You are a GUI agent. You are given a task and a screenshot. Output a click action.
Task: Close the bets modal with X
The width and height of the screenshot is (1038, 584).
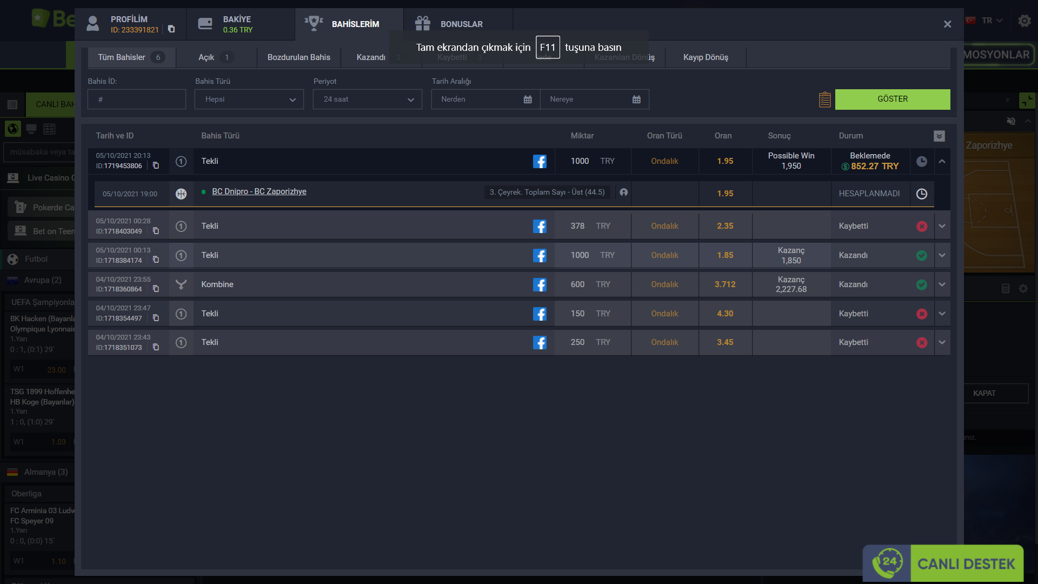(947, 24)
